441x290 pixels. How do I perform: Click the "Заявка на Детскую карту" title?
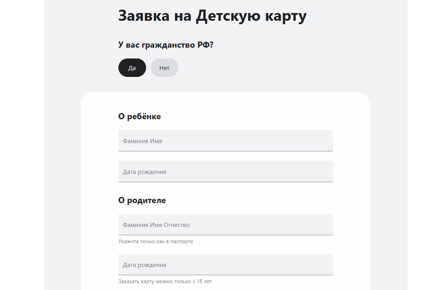(x=212, y=16)
